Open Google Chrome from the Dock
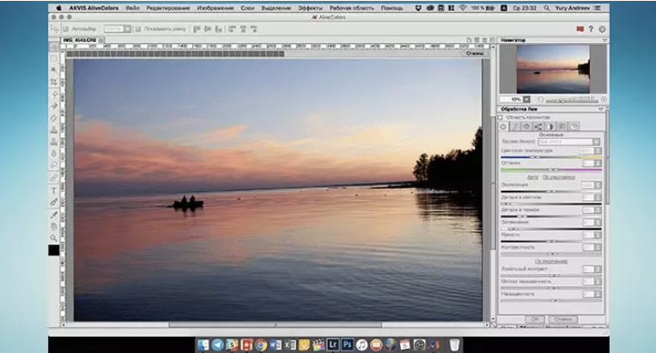The height and width of the screenshot is (353, 656). pyautogui.click(x=261, y=344)
